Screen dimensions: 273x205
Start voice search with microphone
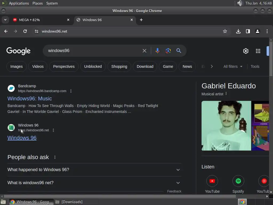(x=157, y=51)
